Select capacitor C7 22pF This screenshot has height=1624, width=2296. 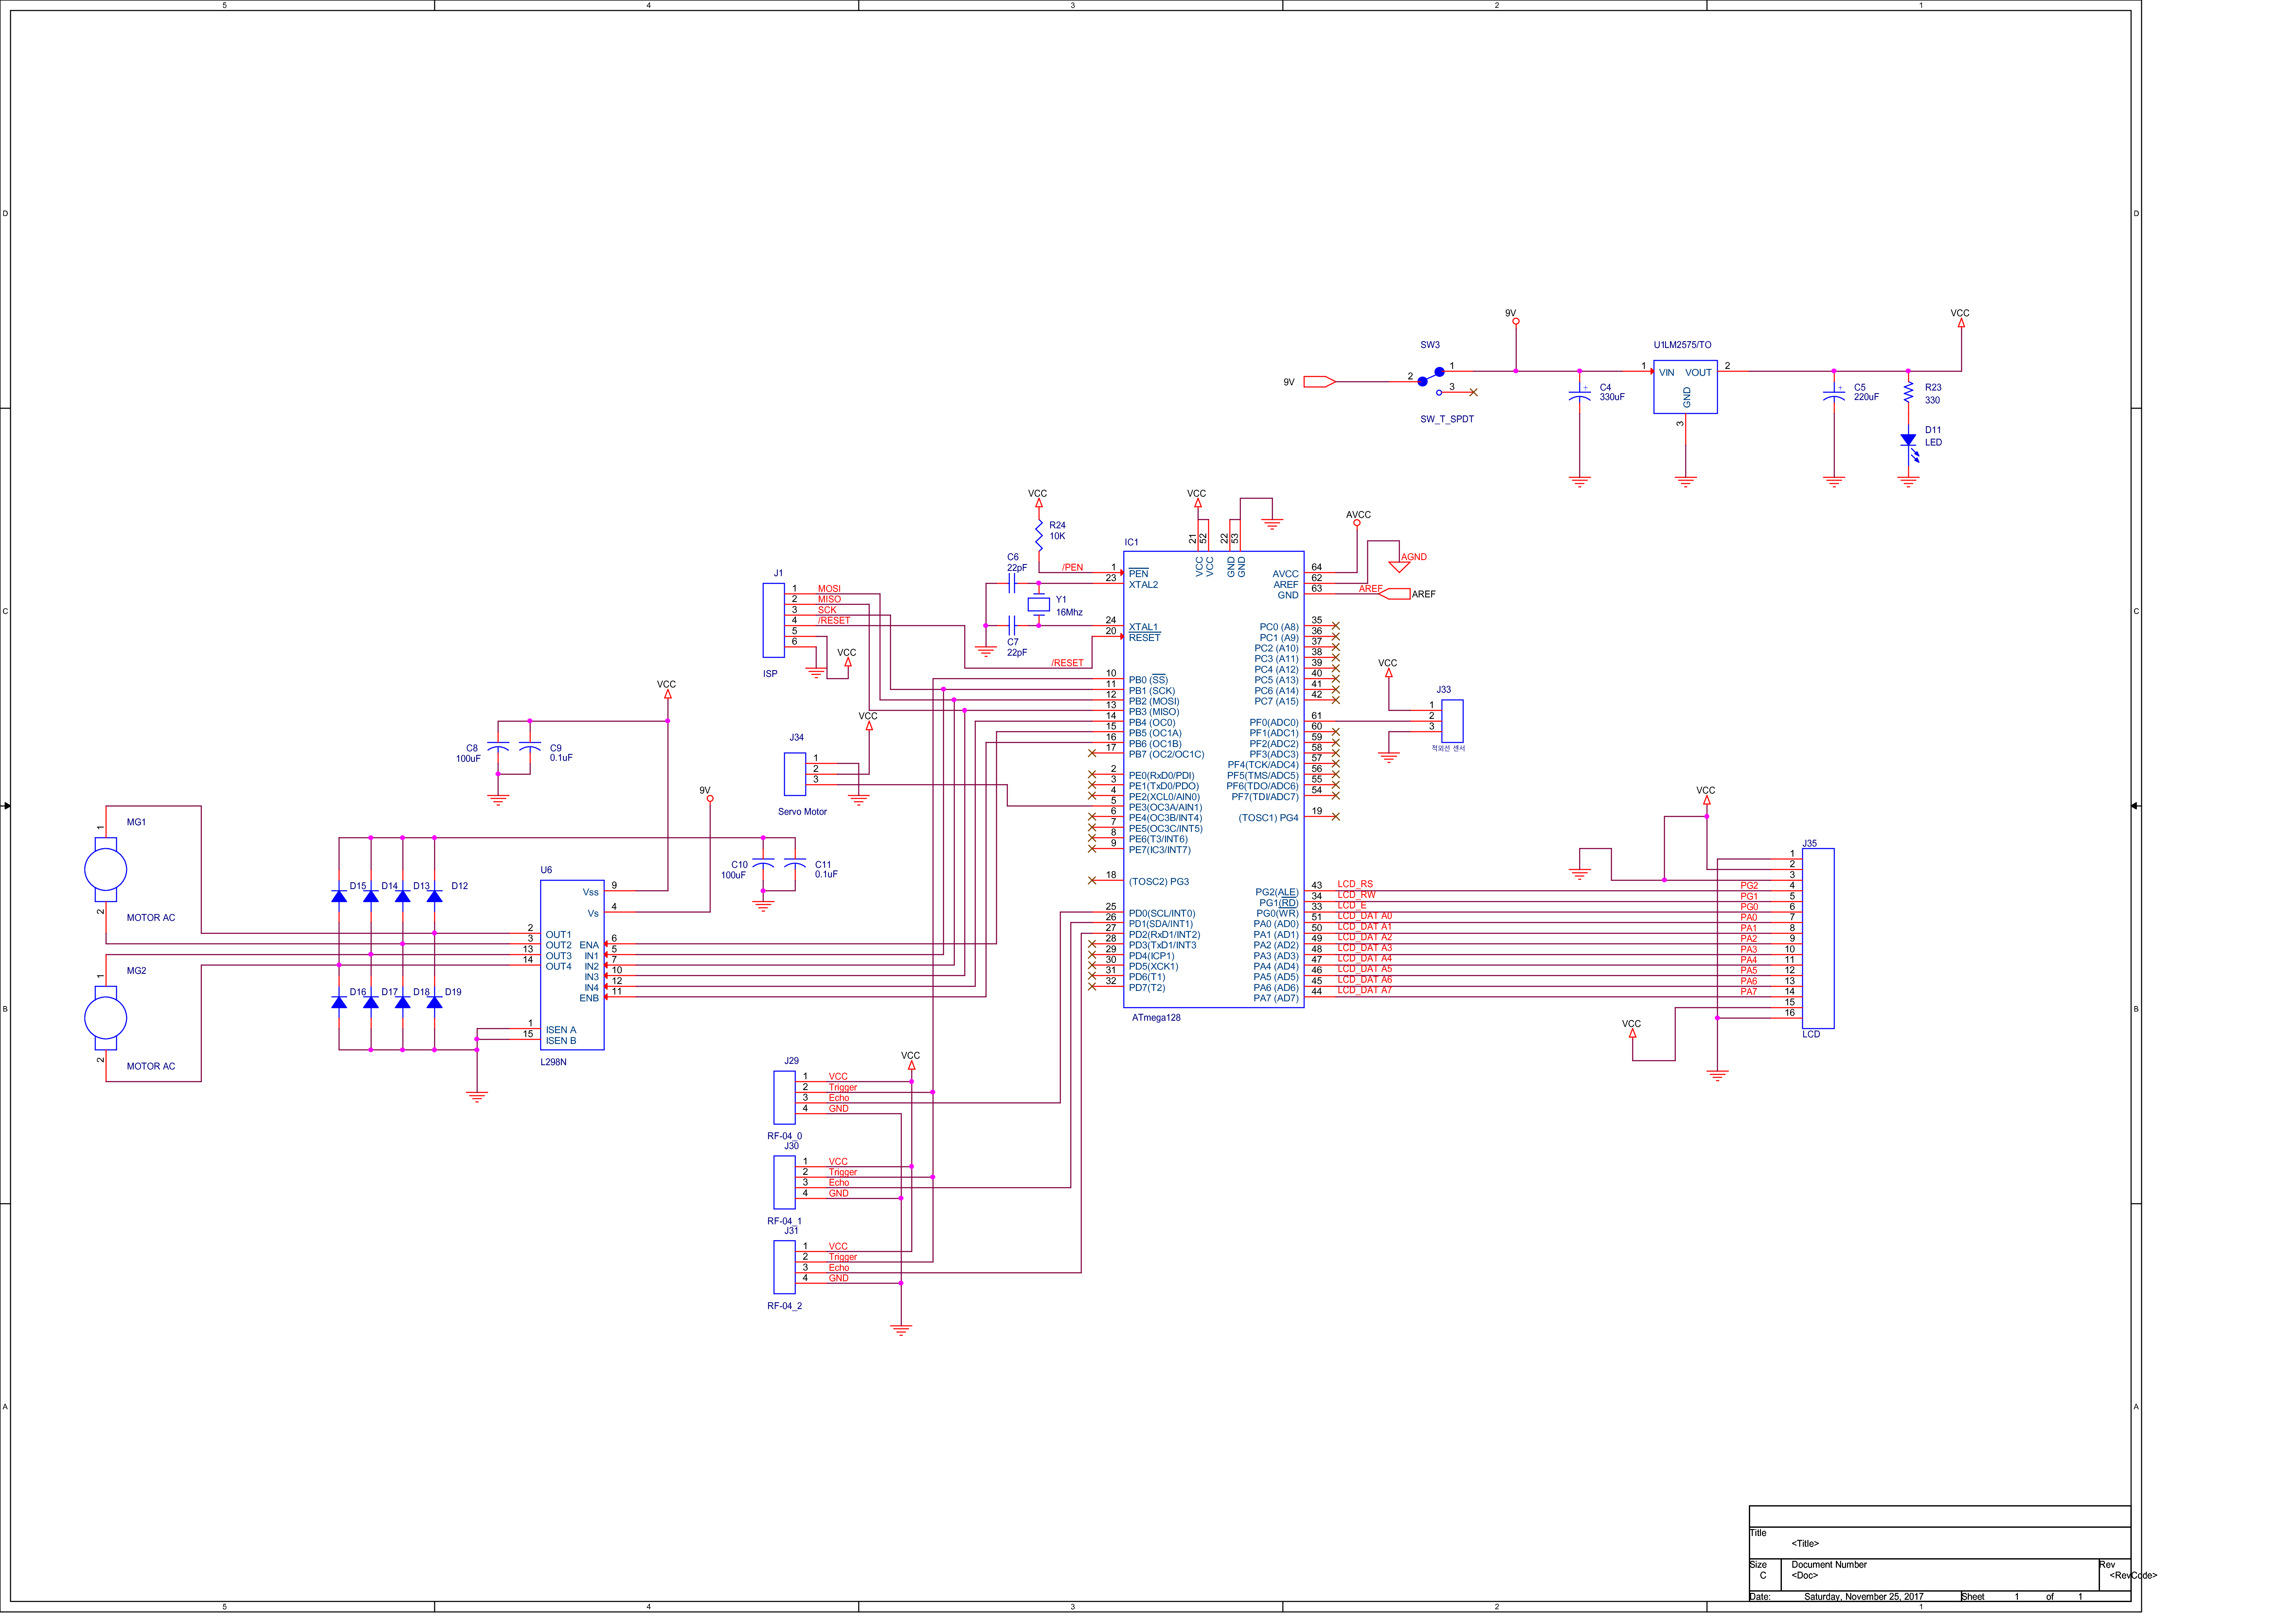coord(1012,625)
